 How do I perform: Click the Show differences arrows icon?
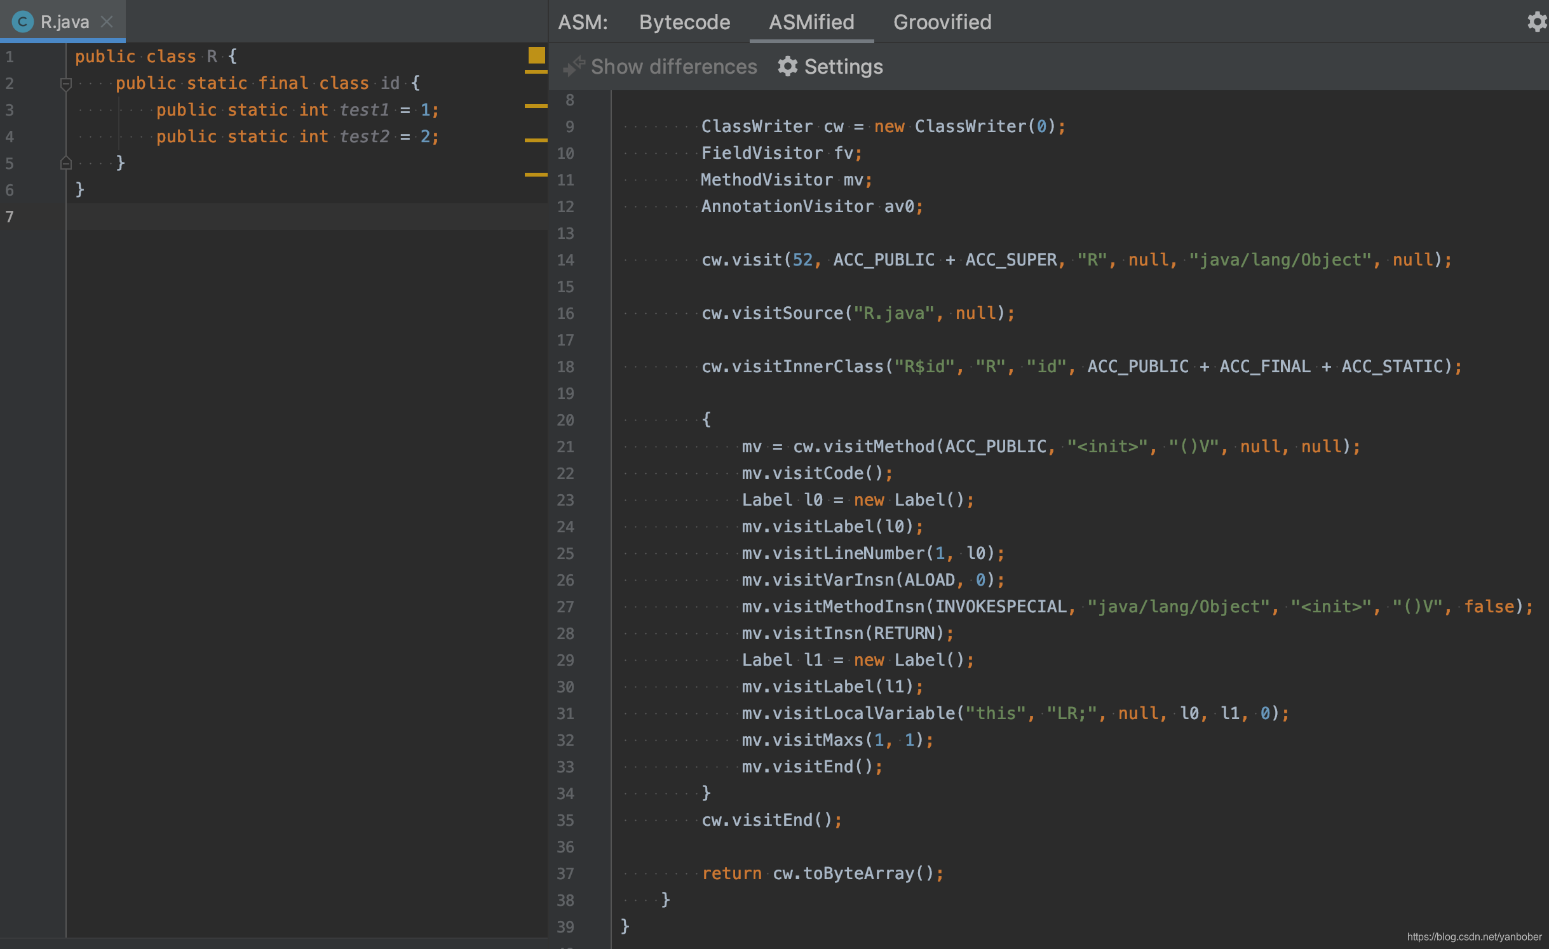(x=574, y=66)
